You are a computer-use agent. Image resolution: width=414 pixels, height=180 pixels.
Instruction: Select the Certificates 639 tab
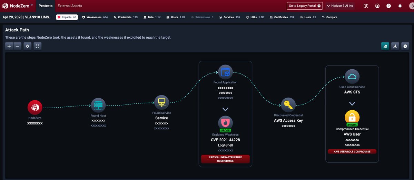click(282, 17)
